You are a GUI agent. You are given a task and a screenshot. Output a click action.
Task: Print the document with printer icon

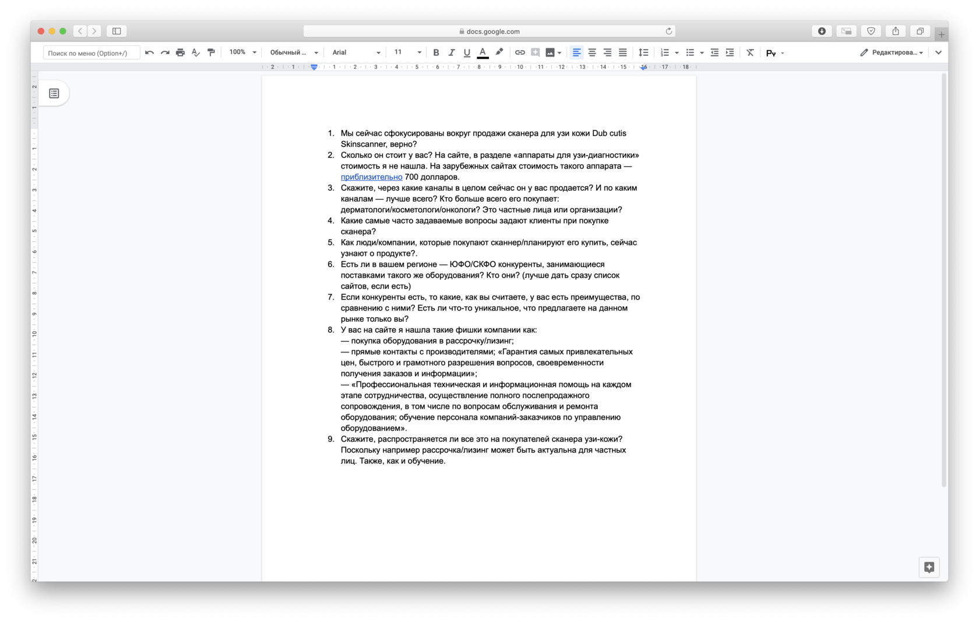click(x=180, y=52)
